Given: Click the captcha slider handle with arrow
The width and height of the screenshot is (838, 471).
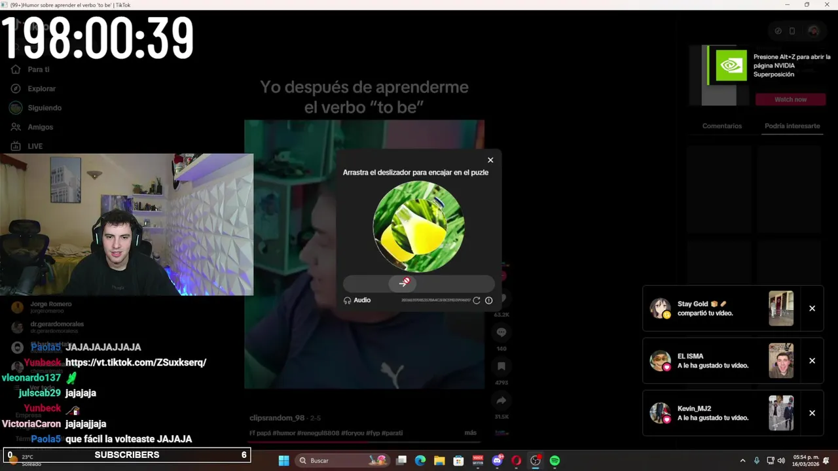Looking at the screenshot, I should click(404, 283).
